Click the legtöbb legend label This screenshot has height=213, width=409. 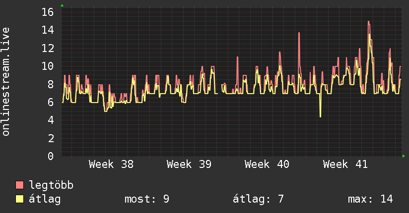[x=51, y=185]
